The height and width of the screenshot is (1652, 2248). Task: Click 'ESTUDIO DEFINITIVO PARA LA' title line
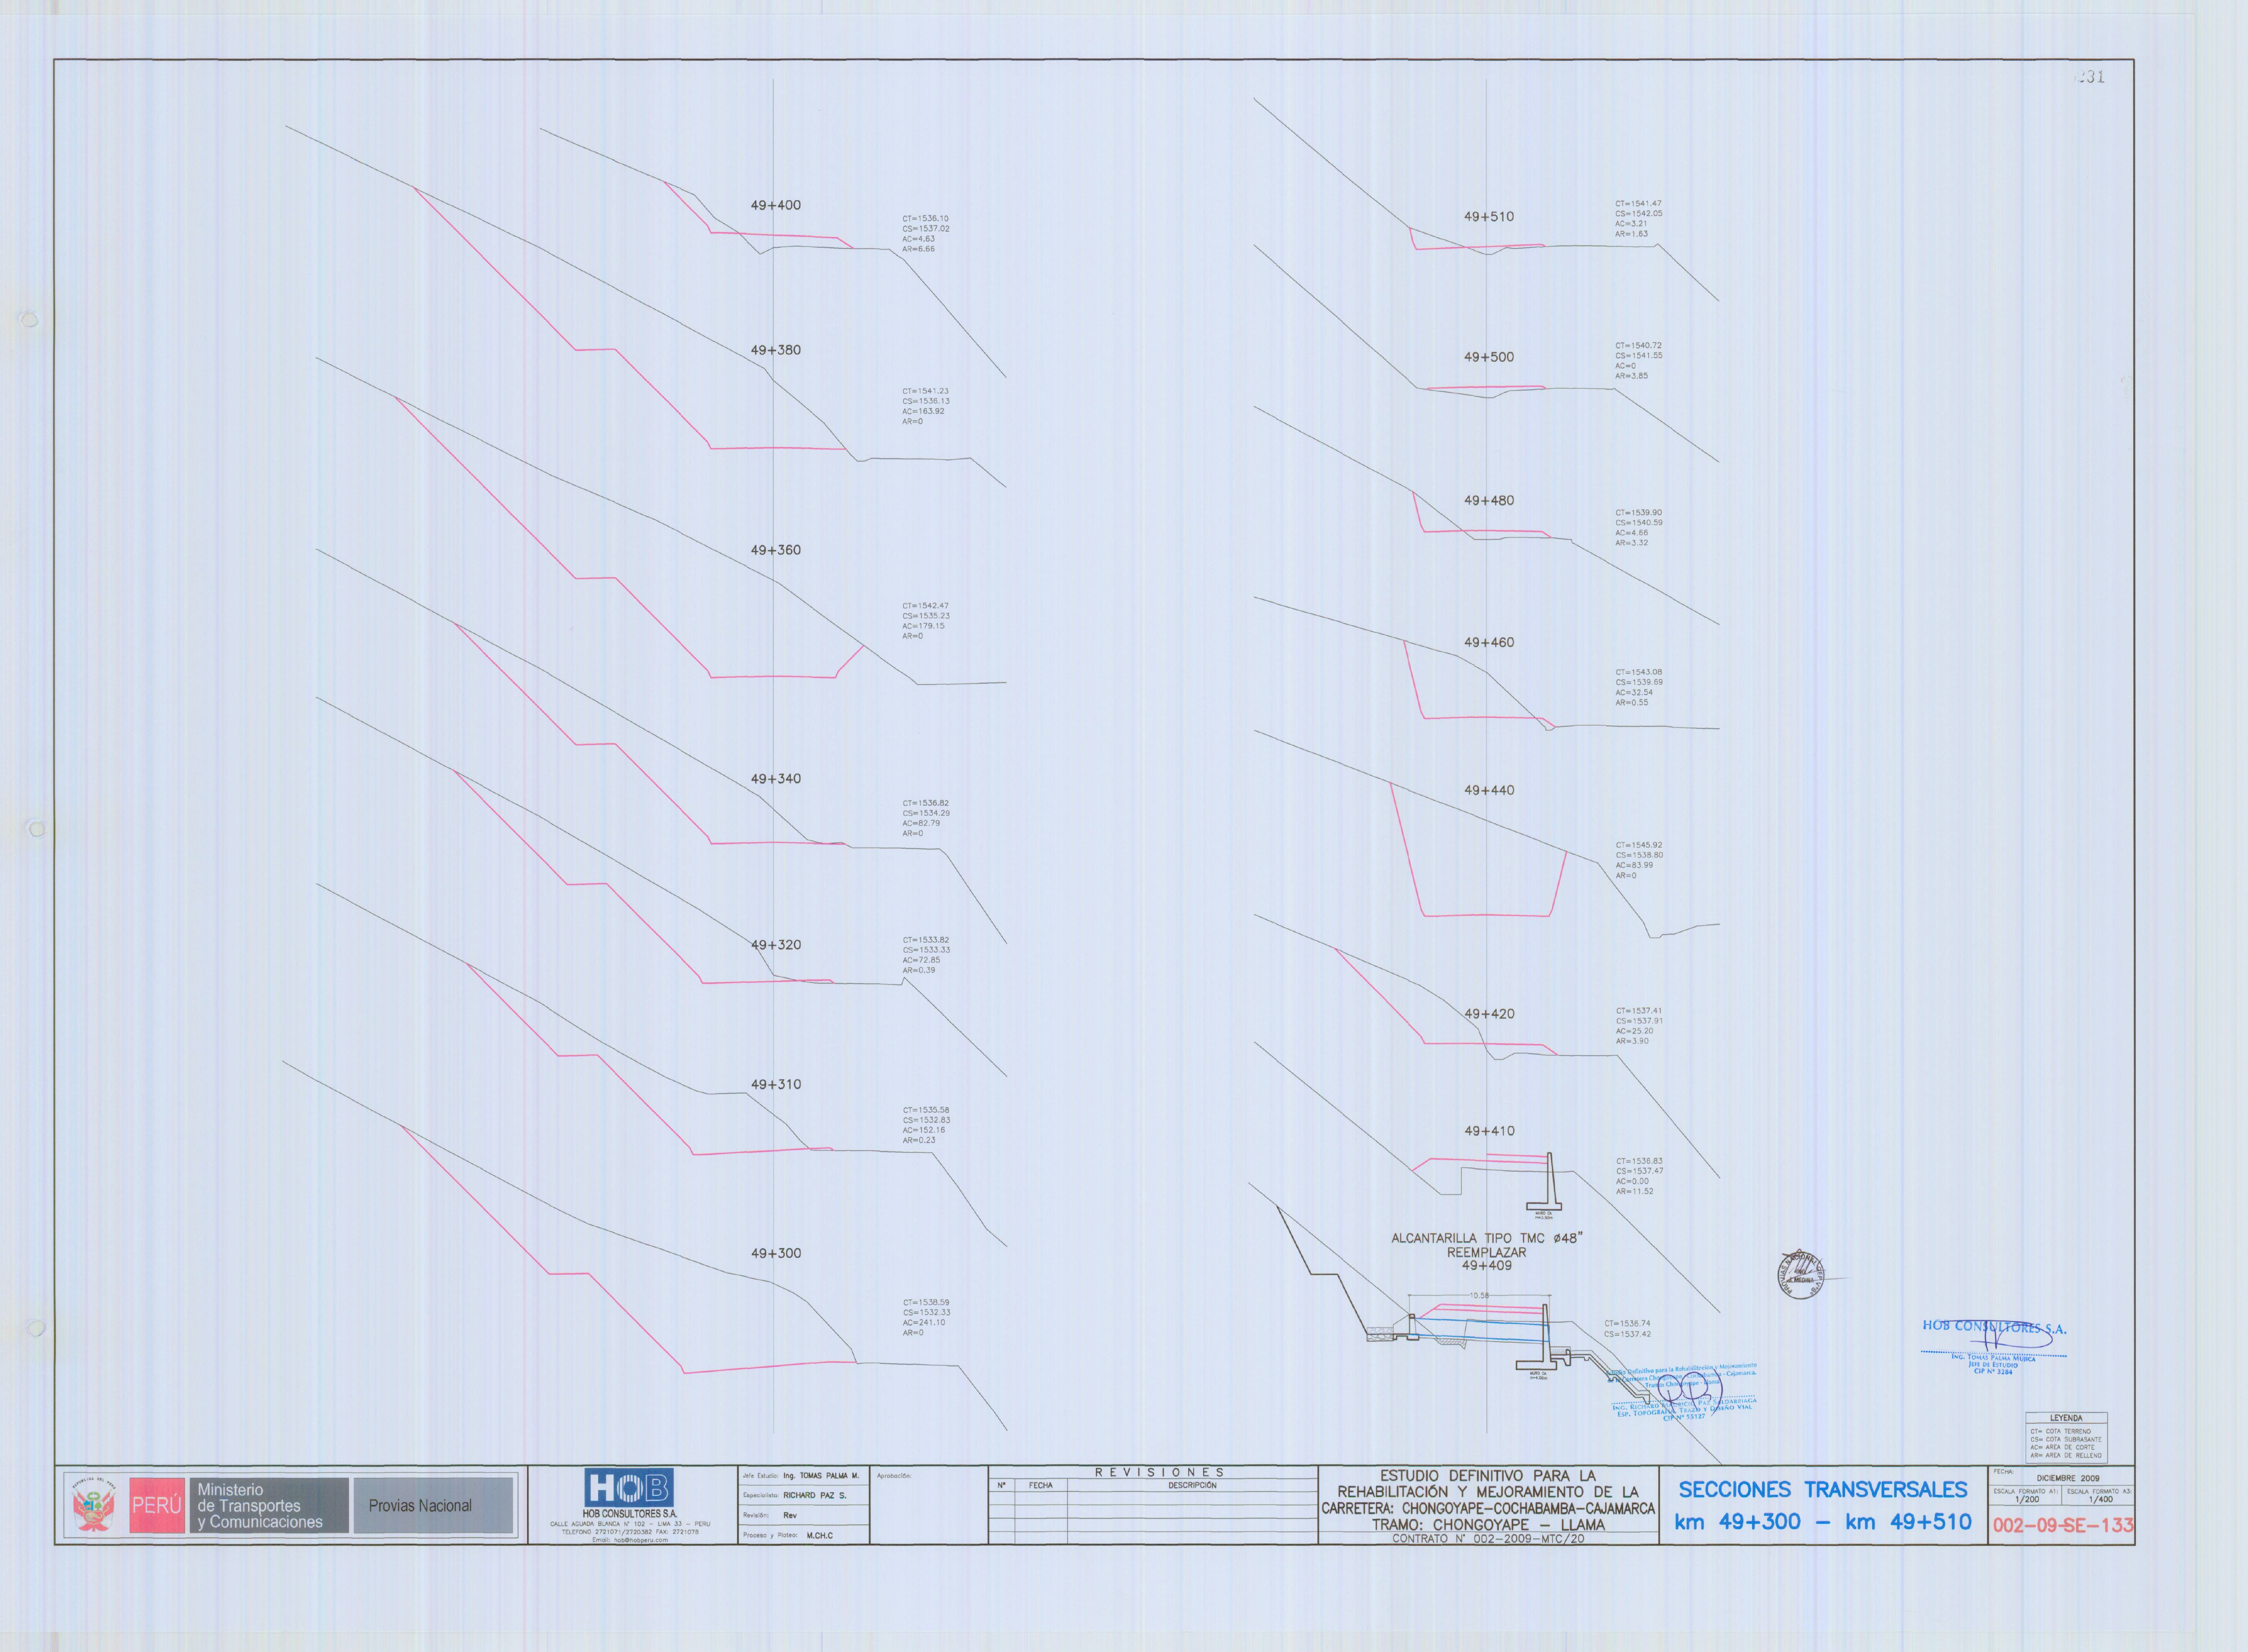coord(1488,1475)
